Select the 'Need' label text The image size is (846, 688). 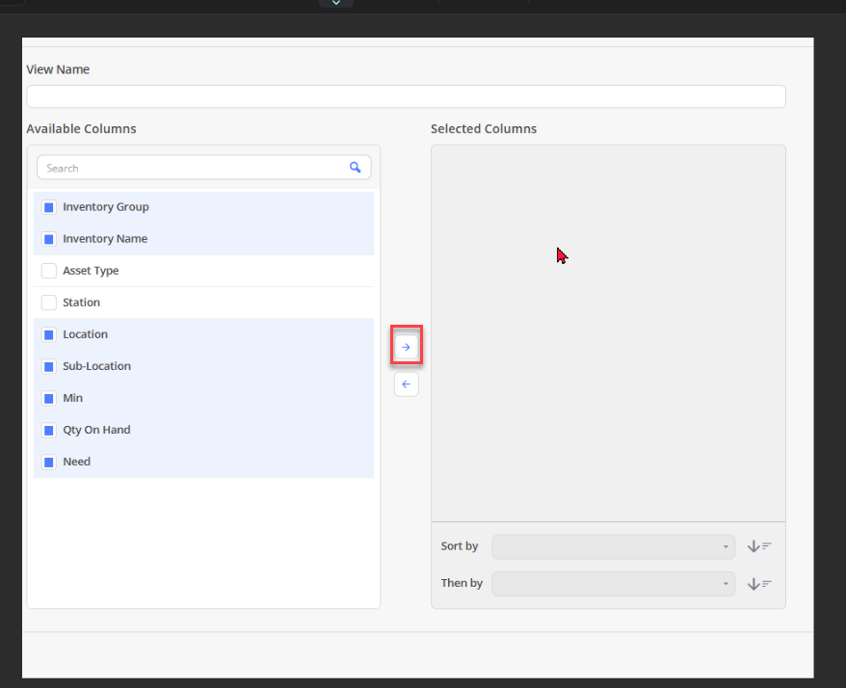77,462
